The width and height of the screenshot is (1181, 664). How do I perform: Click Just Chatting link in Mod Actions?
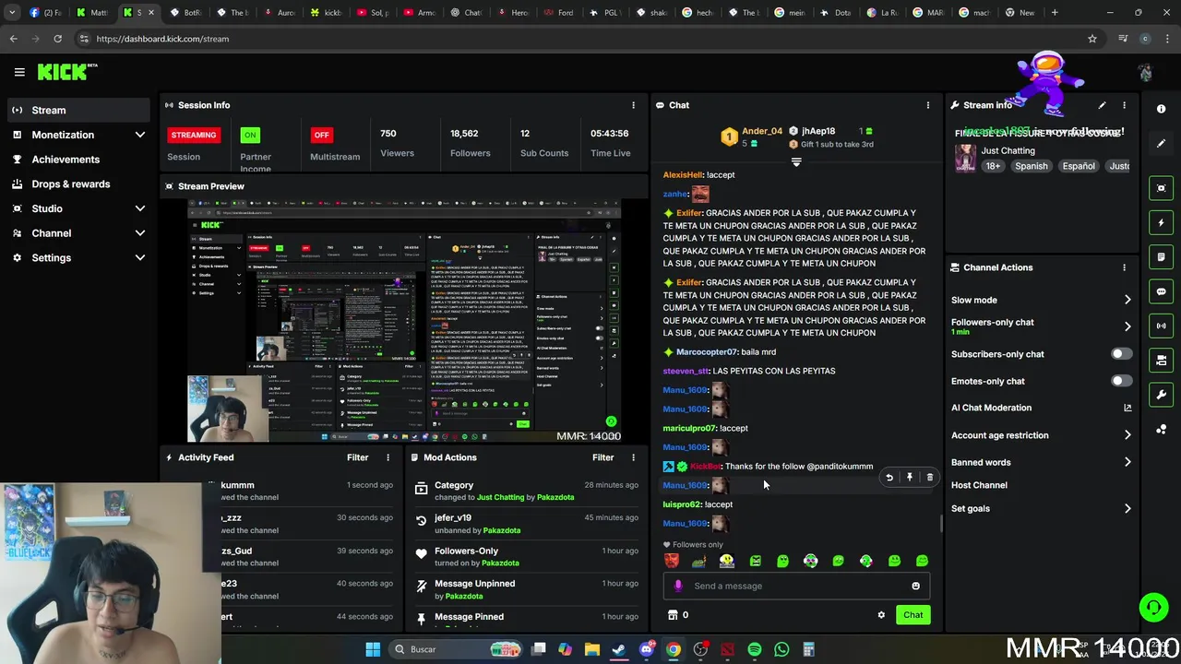click(x=500, y=497)
